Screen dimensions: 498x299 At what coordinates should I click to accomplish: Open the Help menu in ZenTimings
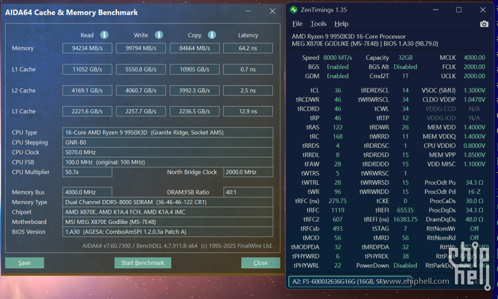[x=341, y=24]
